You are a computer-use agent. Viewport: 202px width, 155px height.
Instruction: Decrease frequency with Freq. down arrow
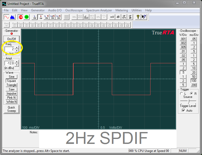pyautogui.click(x=17, y=51)
